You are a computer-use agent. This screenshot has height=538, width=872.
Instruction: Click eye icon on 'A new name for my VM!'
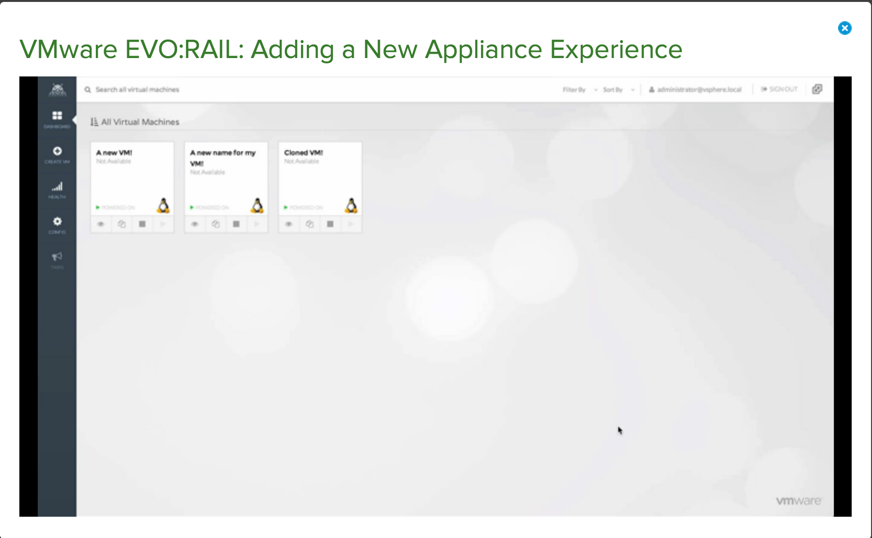[195, 224]
